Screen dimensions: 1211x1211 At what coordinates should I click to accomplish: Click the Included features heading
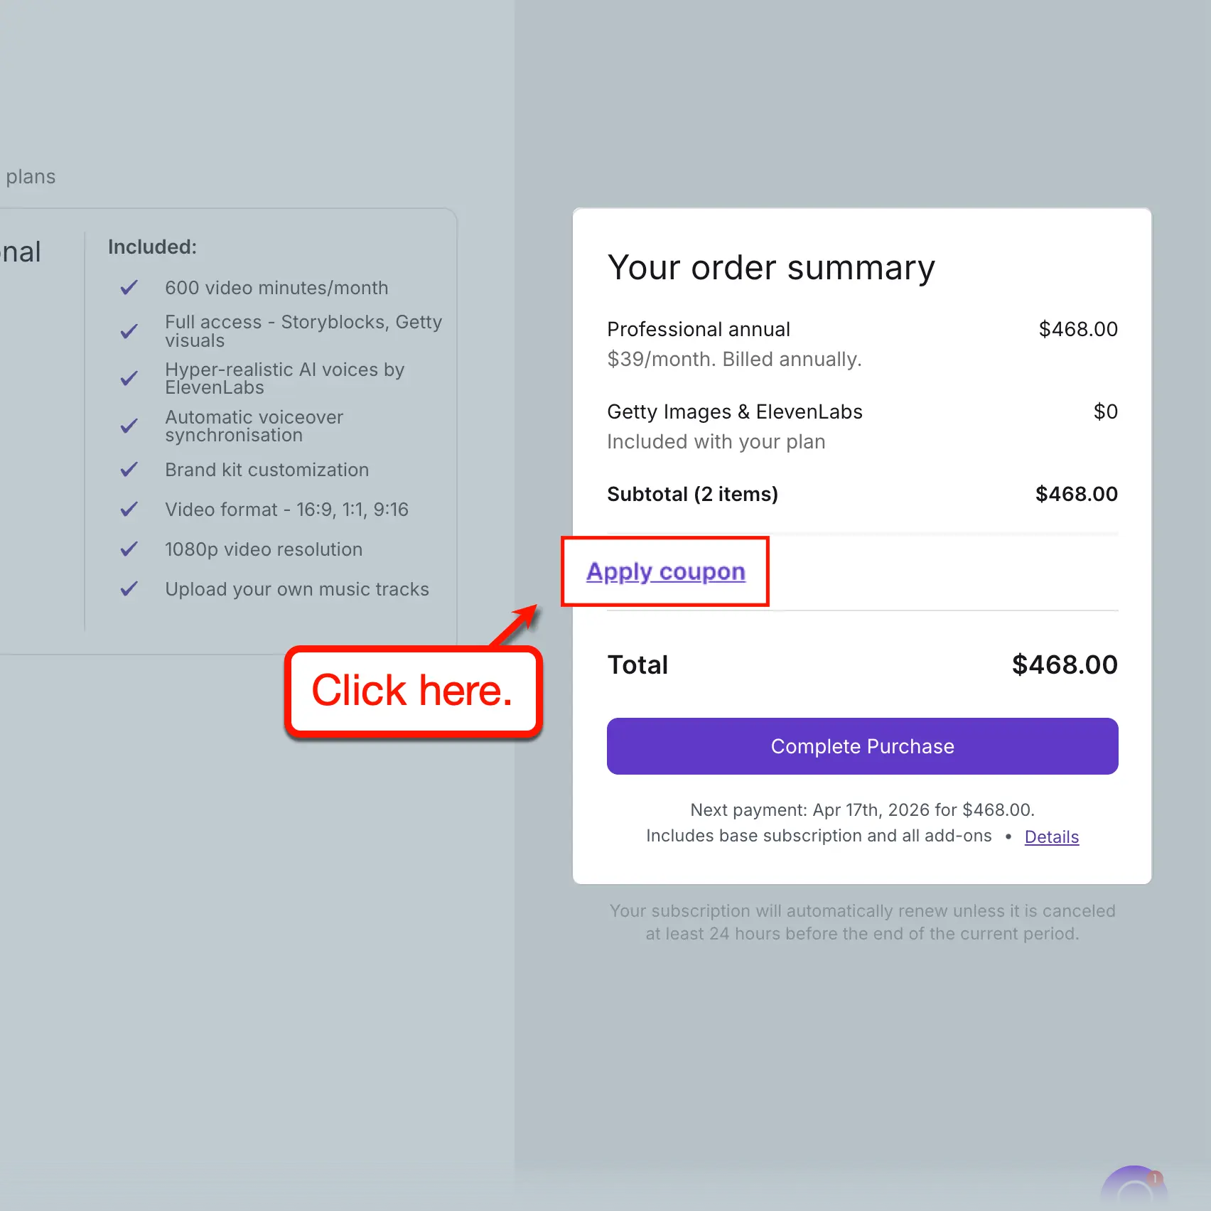pos(152,247)
